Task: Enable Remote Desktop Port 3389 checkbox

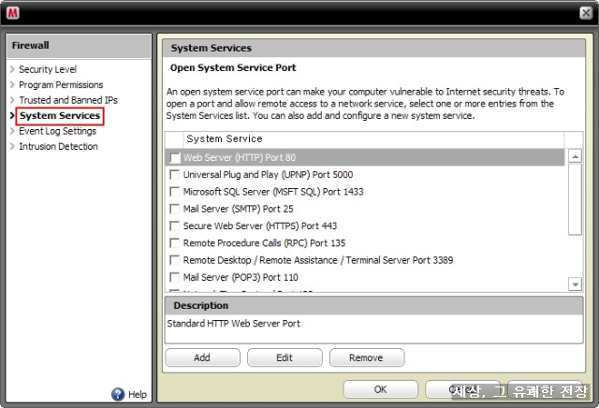Action: (175, 260)
